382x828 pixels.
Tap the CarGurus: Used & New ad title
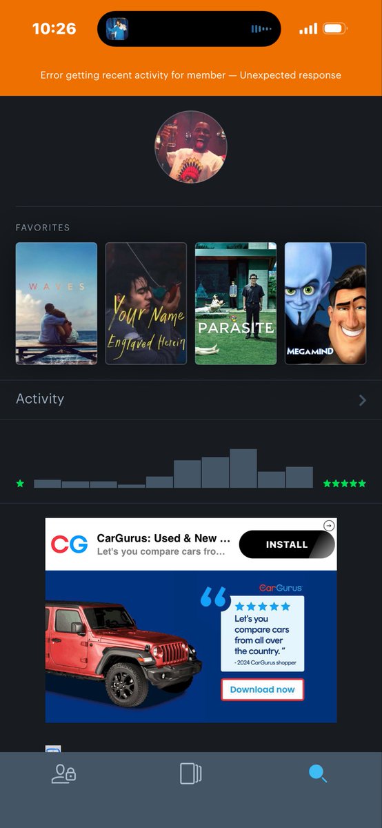pyautogui.click(x=163, y=538)
